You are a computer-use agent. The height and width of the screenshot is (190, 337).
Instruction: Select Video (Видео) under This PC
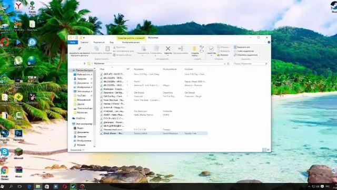tap(78, 128)
